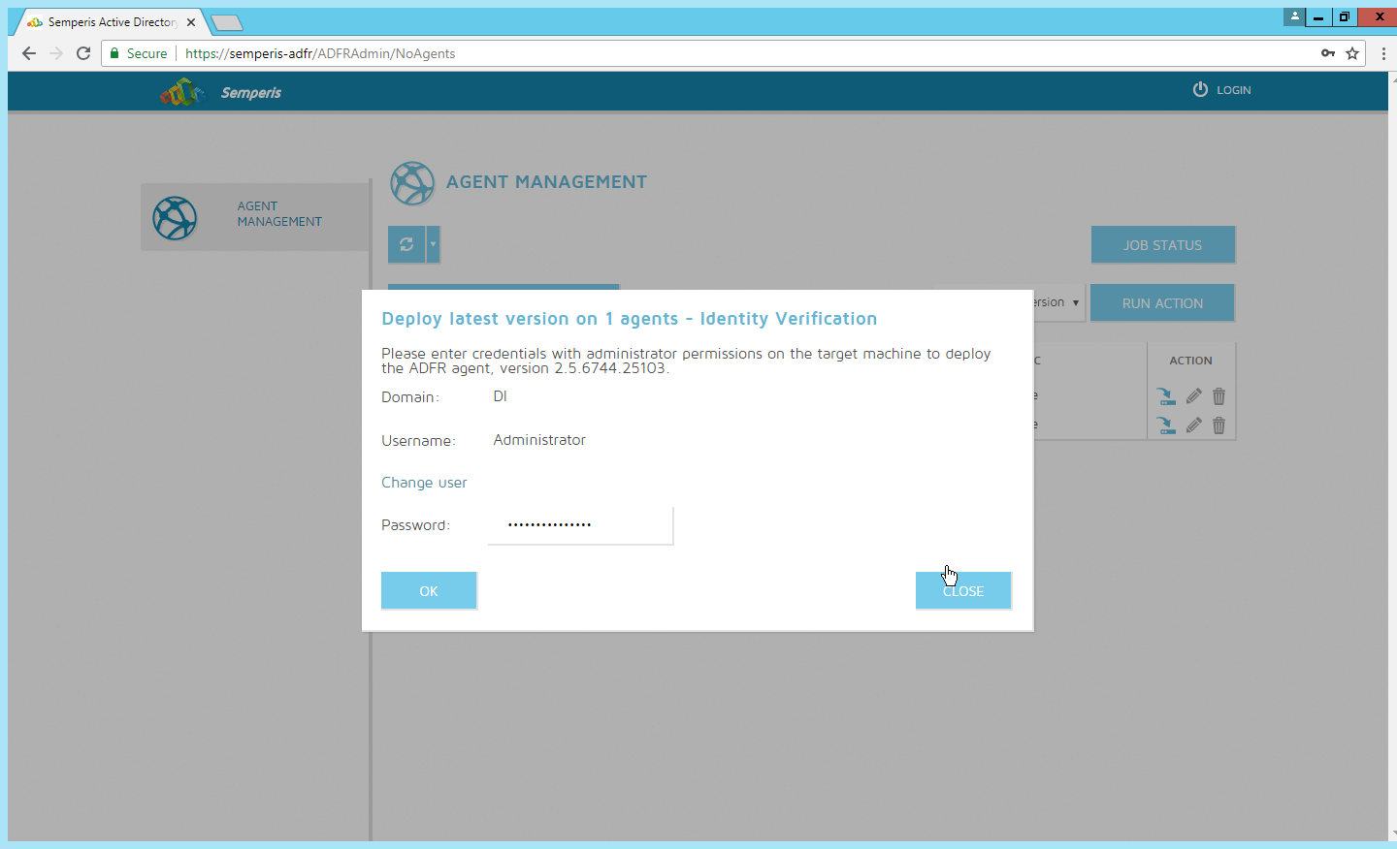The image size is (1397, 849).
Task: Click the Administrator username text
Action: [539, 440]
